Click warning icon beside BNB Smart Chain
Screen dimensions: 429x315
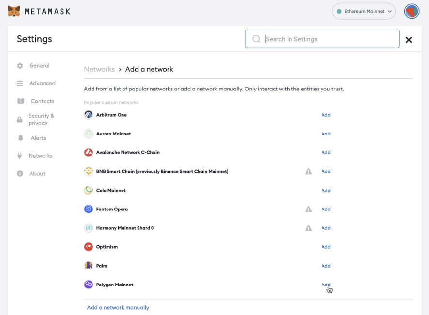tap(308, 171)
